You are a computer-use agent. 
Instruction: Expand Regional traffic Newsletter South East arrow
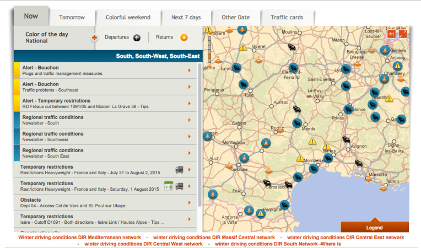190,153
